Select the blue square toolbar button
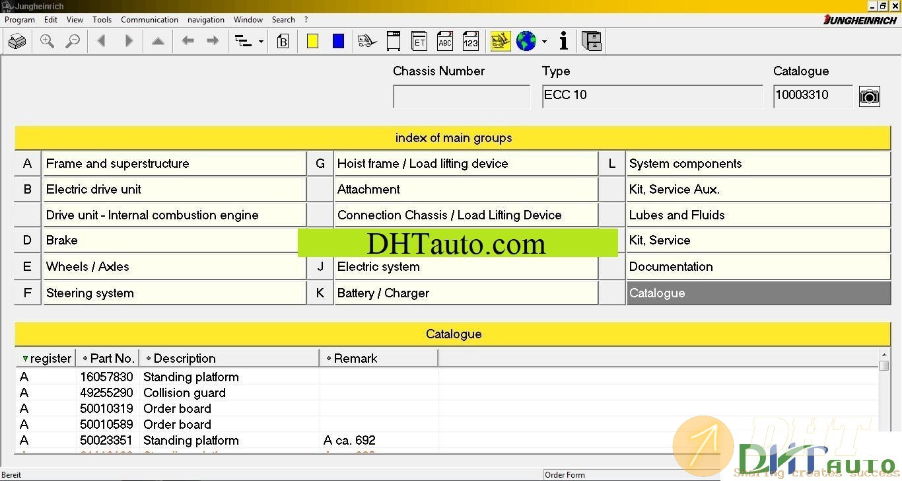 338,42
